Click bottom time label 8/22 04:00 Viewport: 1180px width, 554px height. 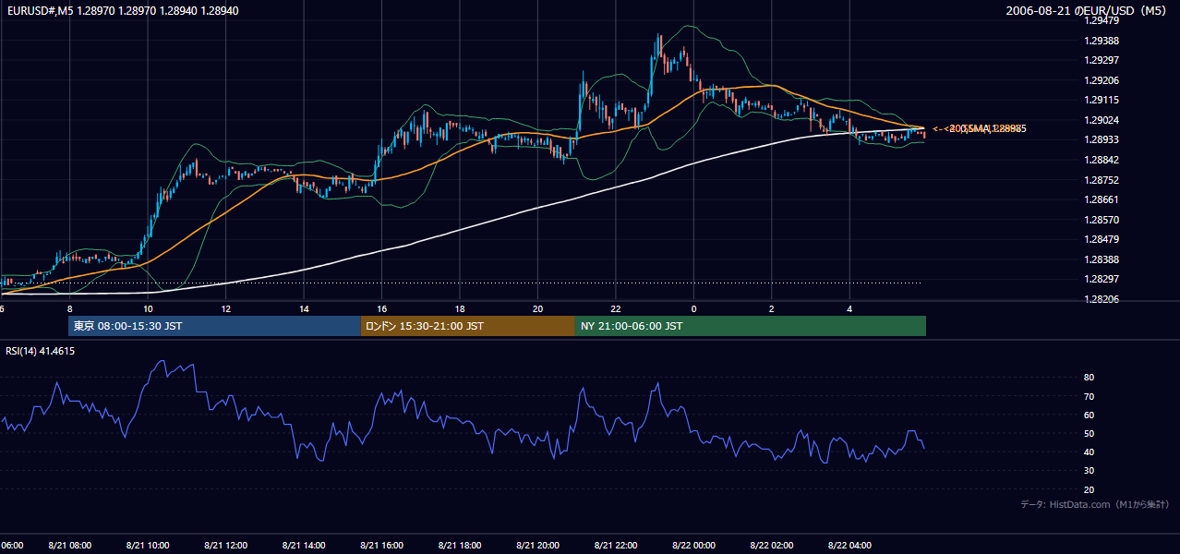tap(849, 546)
